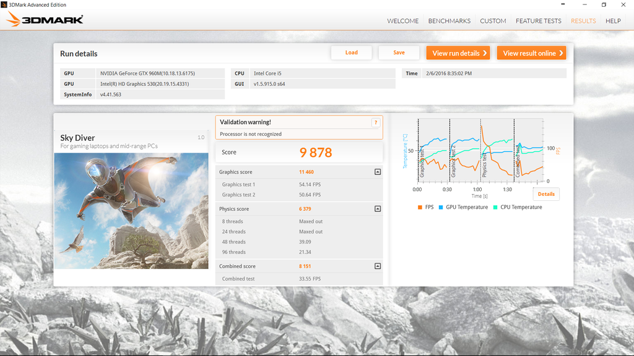Click the temperature and FPS chart
Viewport: 634px width, 356px height.
click(480, 150)
